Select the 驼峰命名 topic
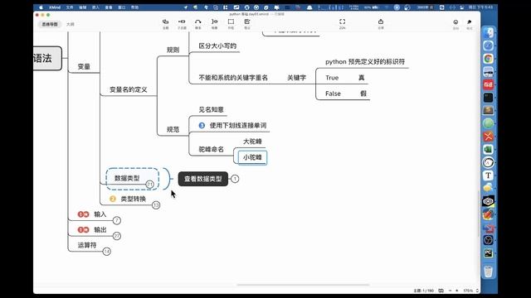Screen dimensions: 531x298 [x=212, y=149]
